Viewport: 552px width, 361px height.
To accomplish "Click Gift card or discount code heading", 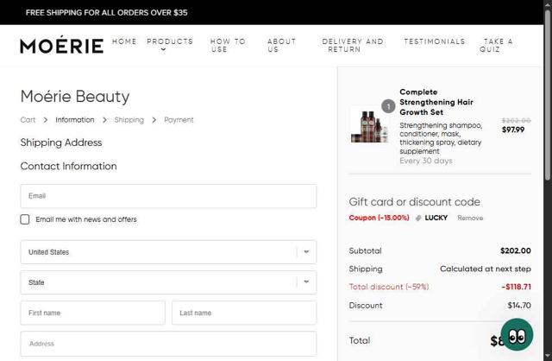I will 414,202.
